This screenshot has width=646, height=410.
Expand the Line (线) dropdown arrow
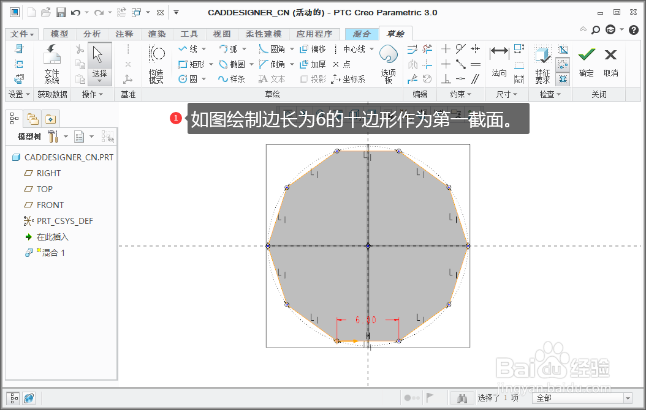204,49
